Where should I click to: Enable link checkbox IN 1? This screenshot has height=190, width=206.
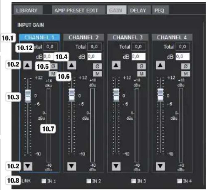pyautogui.click(x=43, y=181)
